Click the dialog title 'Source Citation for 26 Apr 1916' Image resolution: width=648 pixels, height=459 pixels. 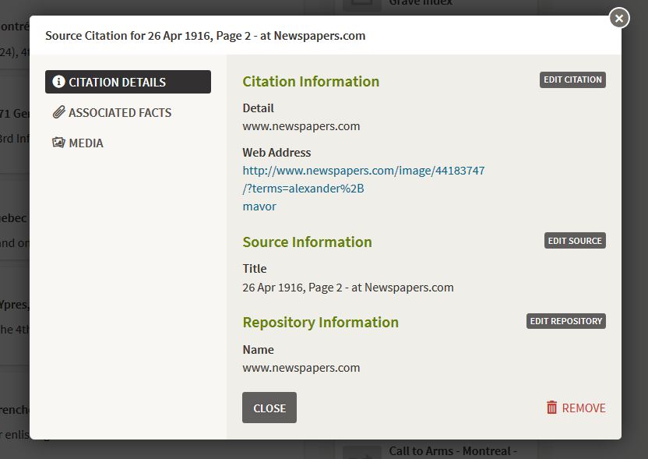(x=205, y=36)
